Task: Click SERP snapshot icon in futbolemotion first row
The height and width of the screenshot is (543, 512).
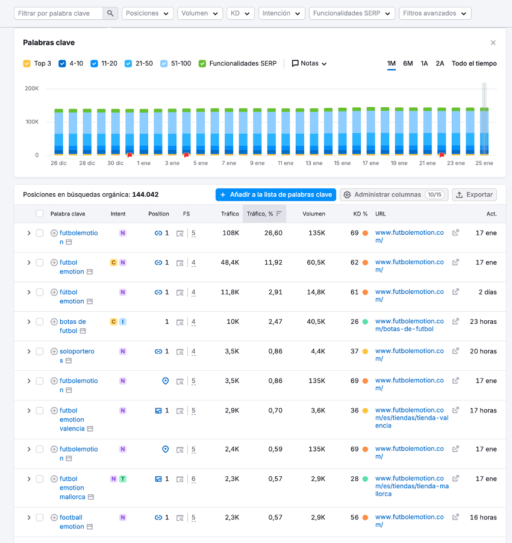Action: 180,233
